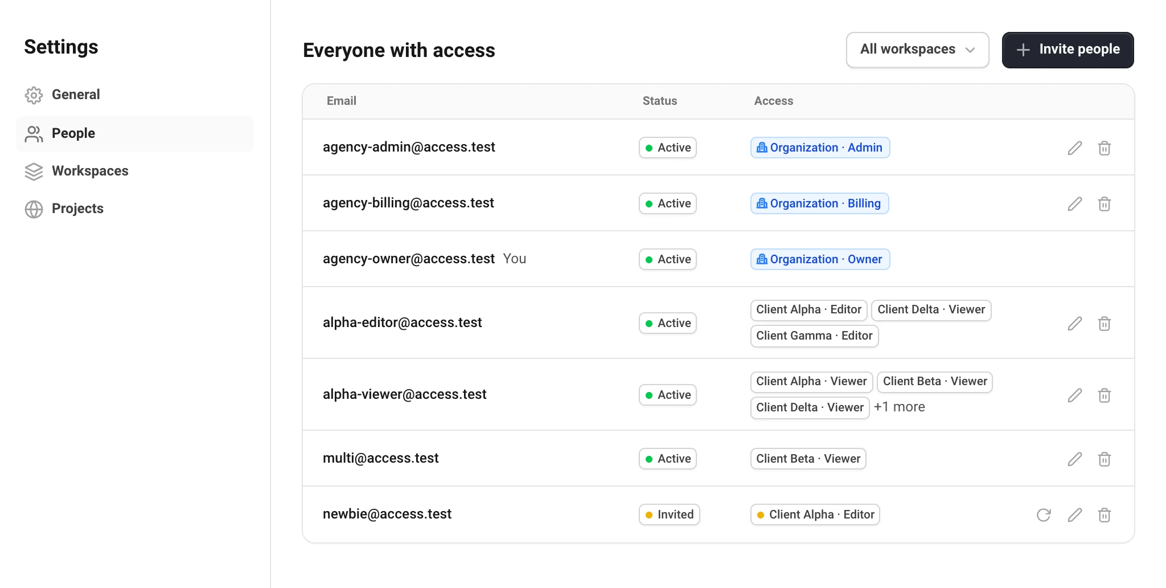Viewport: 1166px width, 588px height.
Task: Open the All workspaces filter dropdown
Action: tap(917, 50)
